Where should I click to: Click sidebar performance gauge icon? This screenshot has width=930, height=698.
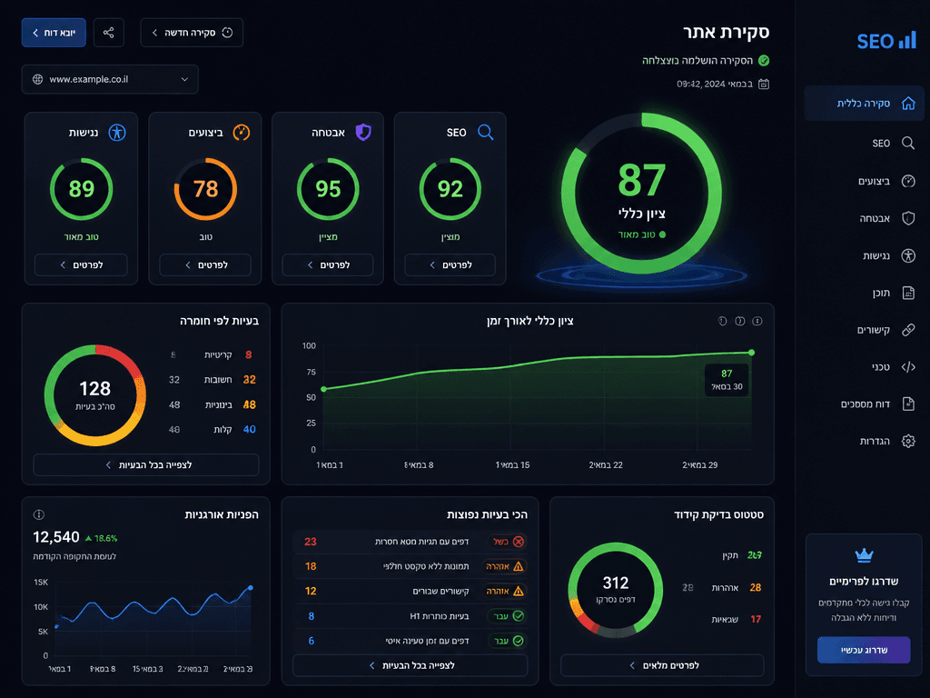908,181
